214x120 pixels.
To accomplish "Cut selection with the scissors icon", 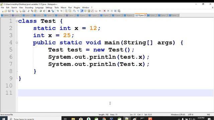I will 28,11.
